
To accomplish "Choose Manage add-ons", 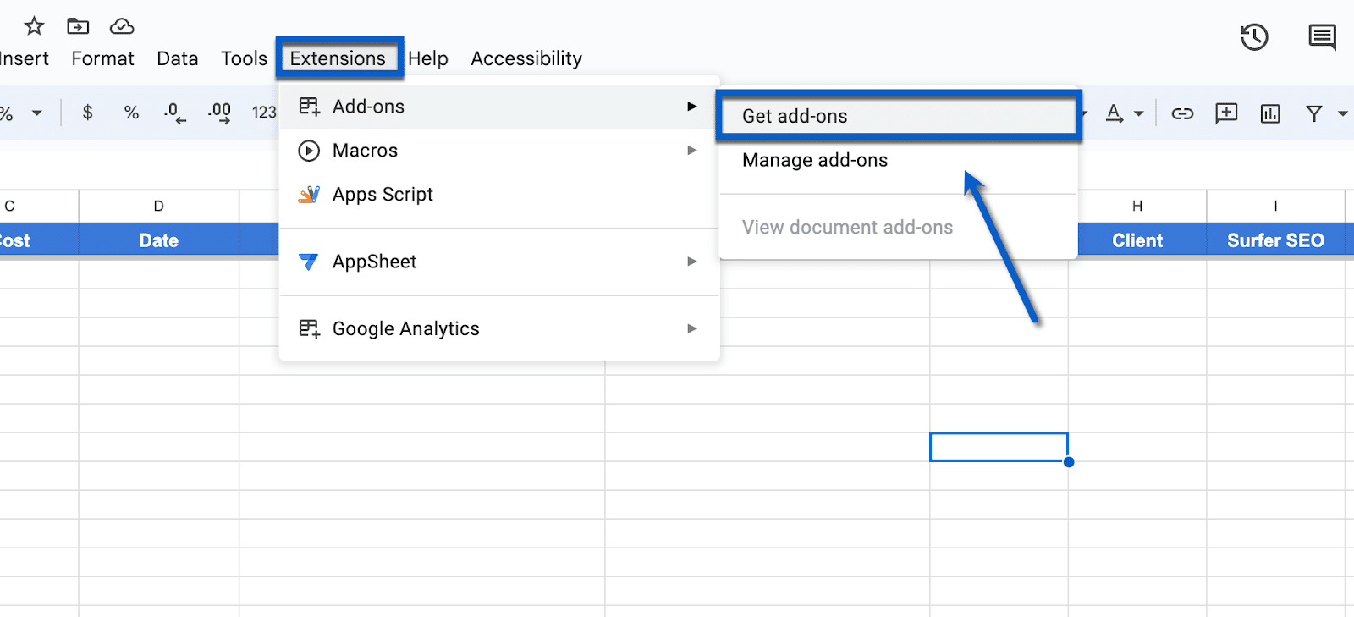I will point(815,160).
